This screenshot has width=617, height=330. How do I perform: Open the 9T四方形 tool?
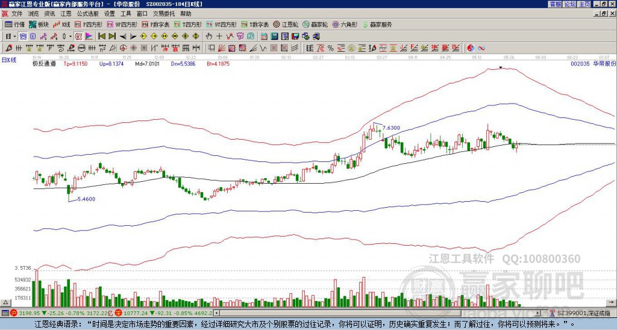[x=221, y=24]
